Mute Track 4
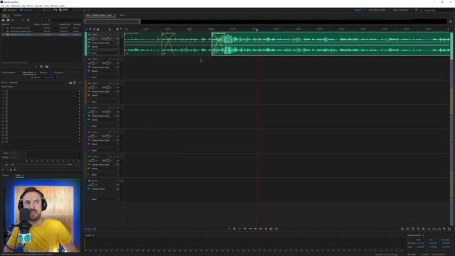 pos(110,107)
